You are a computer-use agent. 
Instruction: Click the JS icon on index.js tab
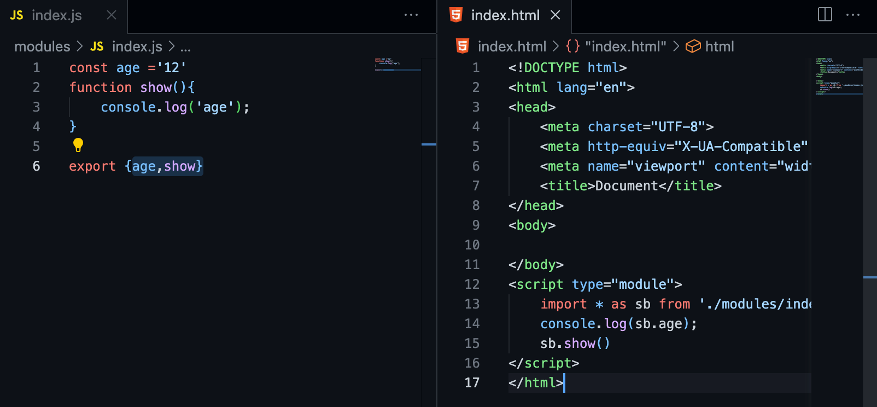pos(16,15)
